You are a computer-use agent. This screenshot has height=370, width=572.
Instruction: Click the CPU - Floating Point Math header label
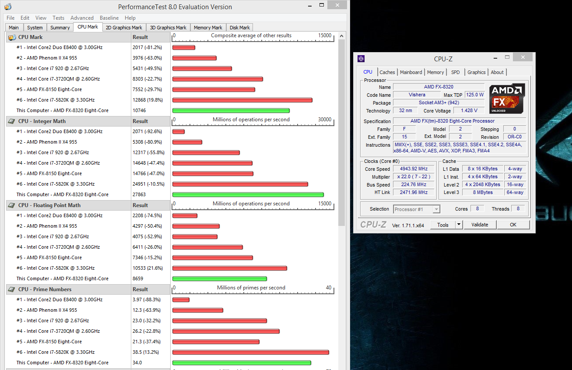click(49, 205)
